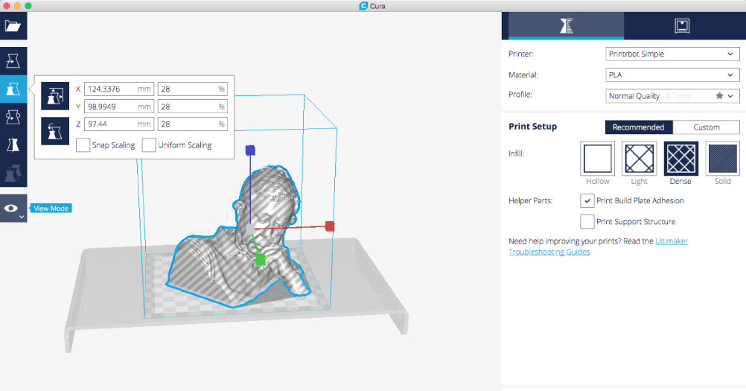The image size is (746, 391).
Task: Click the star icon in Profile field
Action: point(719,95)
